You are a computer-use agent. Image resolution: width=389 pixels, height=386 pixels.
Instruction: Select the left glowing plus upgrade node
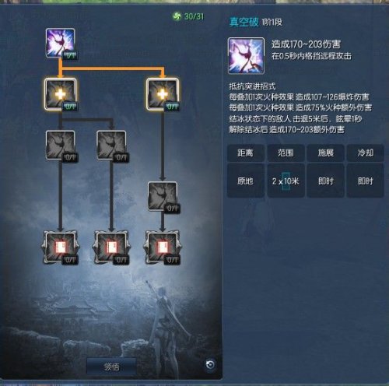[x=61, y=94]
